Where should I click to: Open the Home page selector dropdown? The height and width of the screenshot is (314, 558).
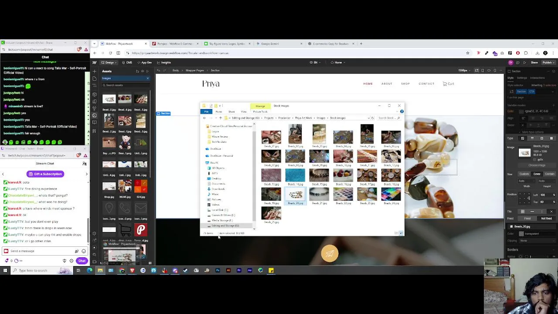[x=338, y=62]
